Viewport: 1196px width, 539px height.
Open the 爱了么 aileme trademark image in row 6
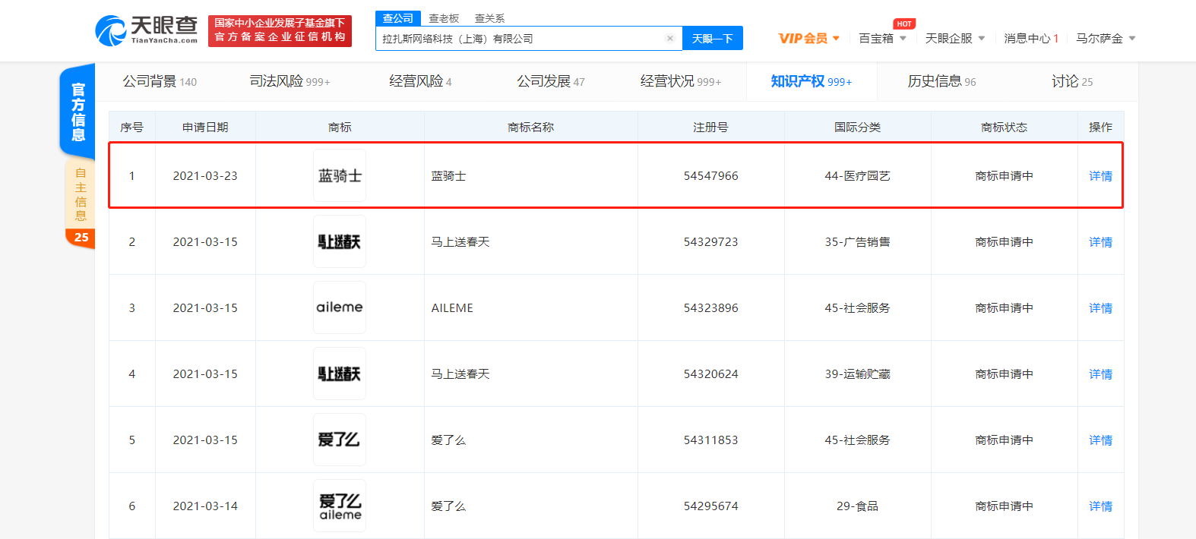coord(340,506)
